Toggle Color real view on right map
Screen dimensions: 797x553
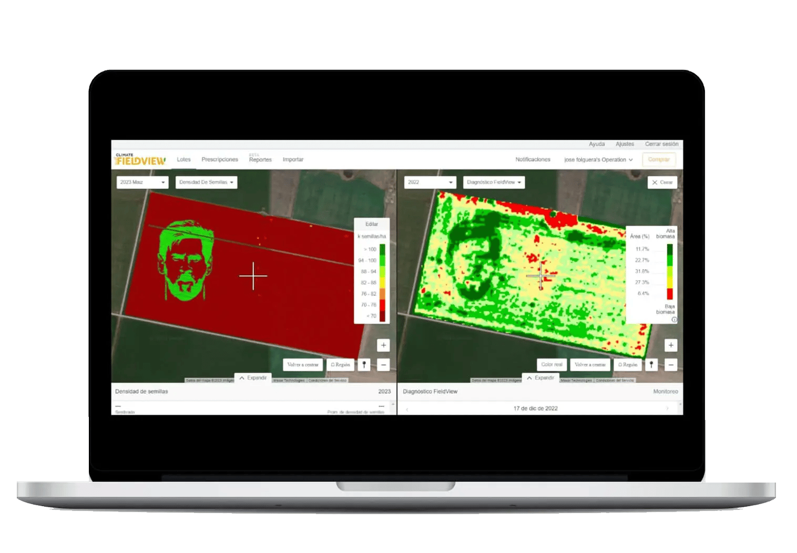[551, 365]
